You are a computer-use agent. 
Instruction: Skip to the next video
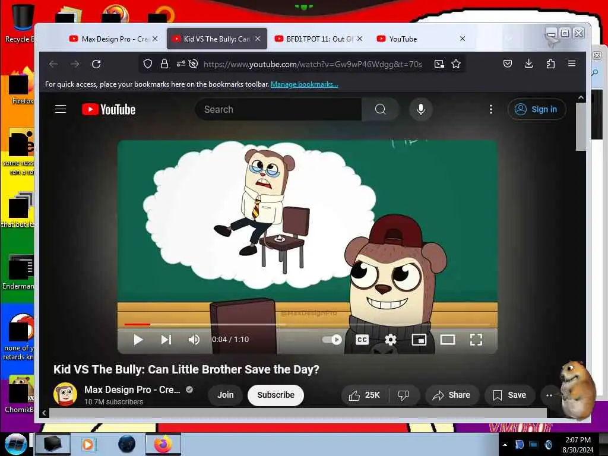[x=166, y=340]
